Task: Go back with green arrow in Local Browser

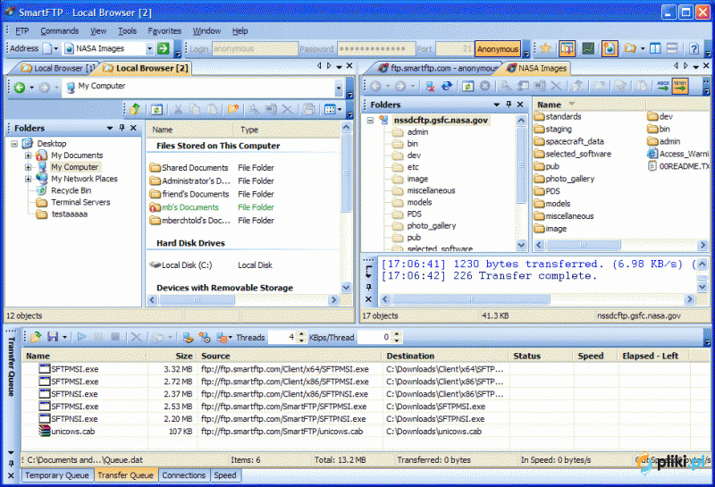Action: (20, 87)
